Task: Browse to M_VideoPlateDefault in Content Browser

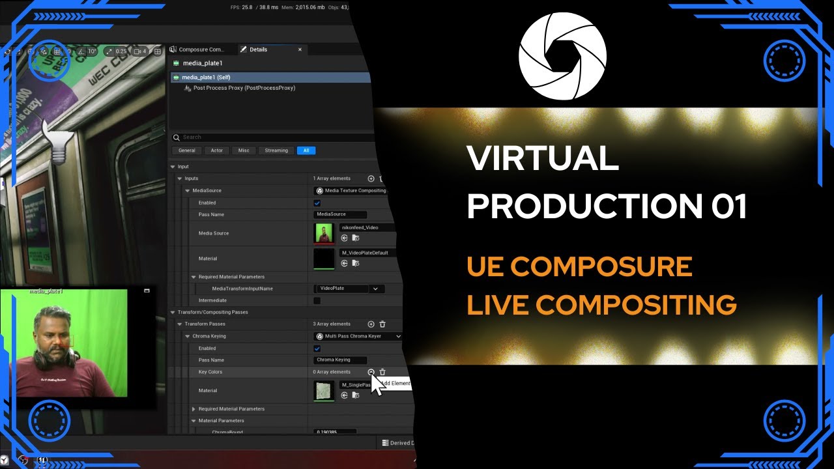Action: [x=356, y=263]
